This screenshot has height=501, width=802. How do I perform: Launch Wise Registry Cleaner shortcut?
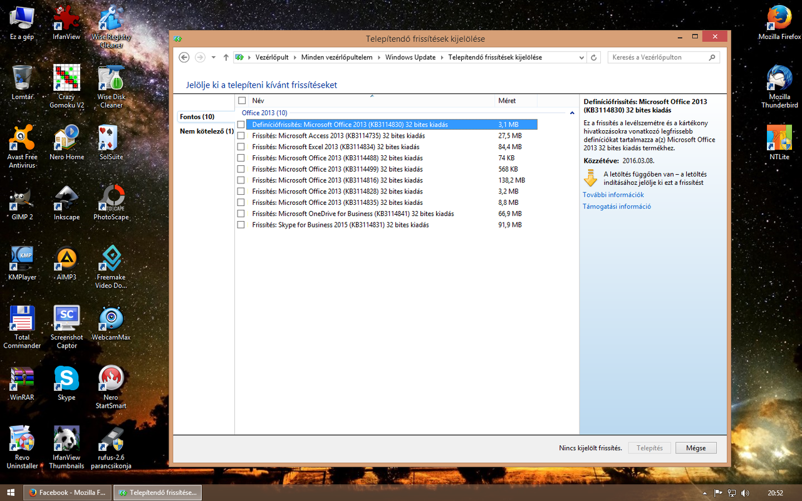click(x=112, y=27)
